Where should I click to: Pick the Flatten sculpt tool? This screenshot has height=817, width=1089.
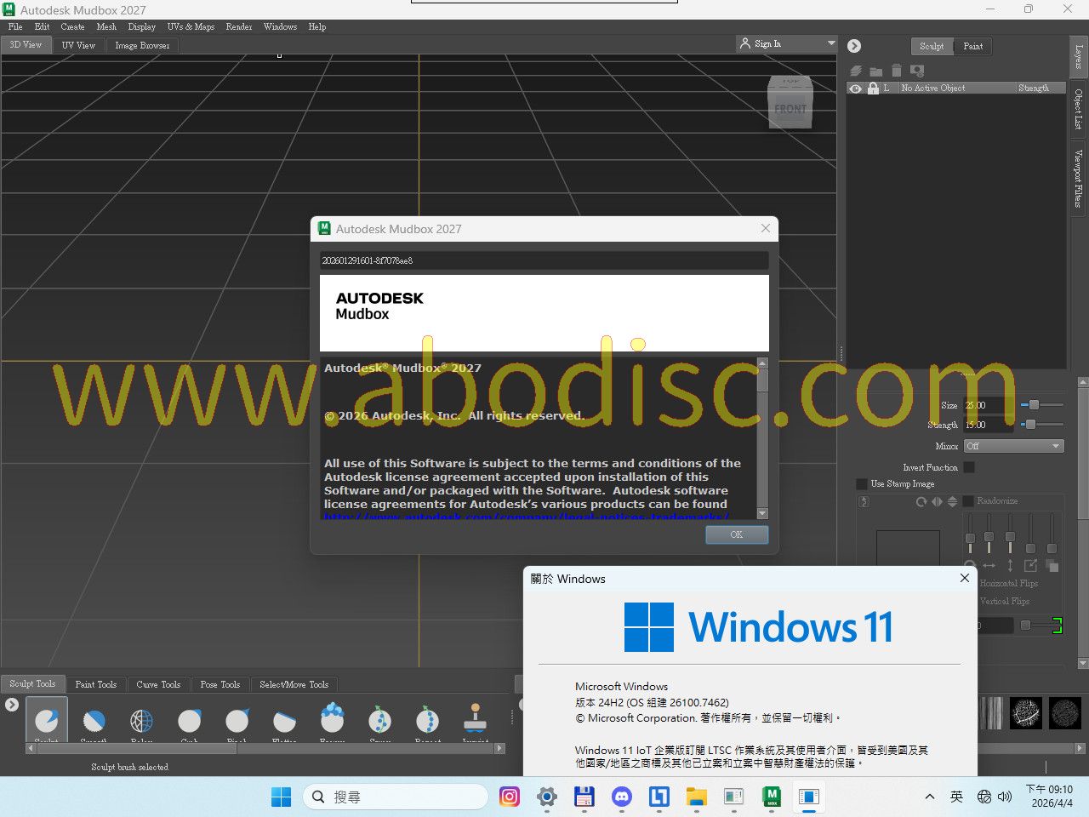click(x=284, y=722)
